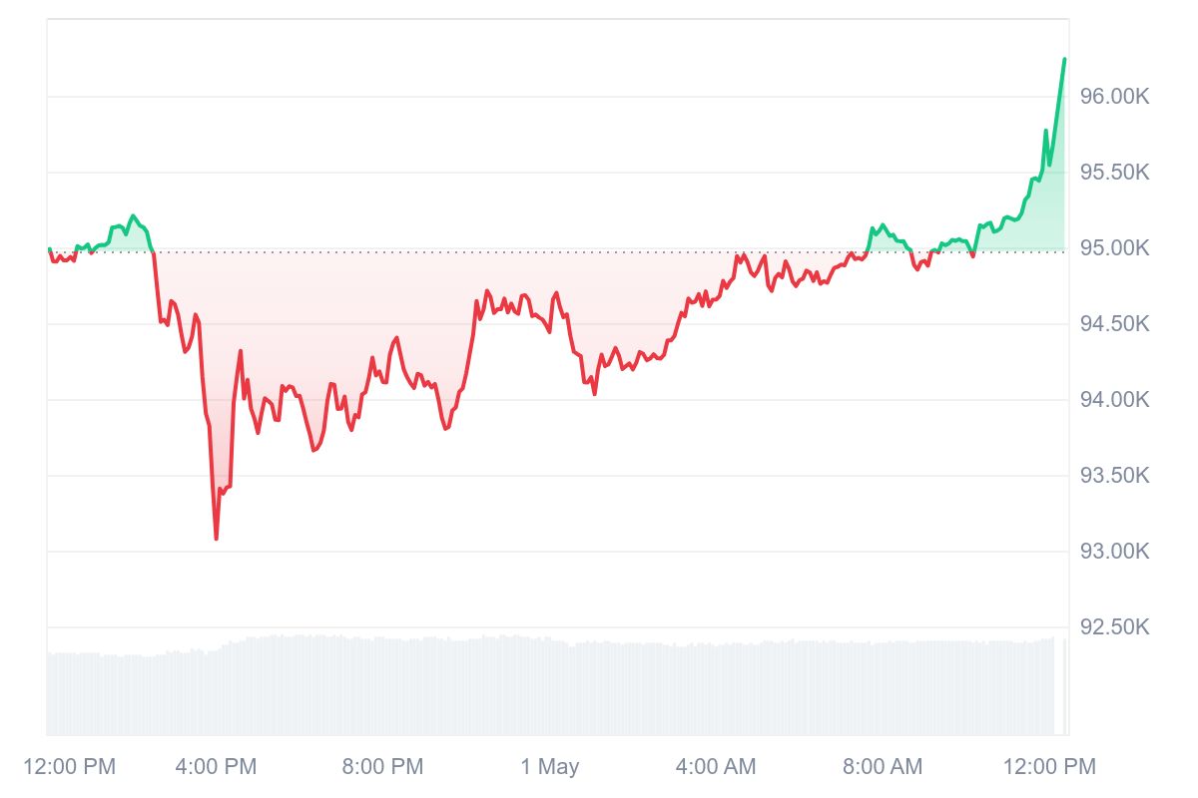Click the 92.50K price axis label

tap(1115, 627)
